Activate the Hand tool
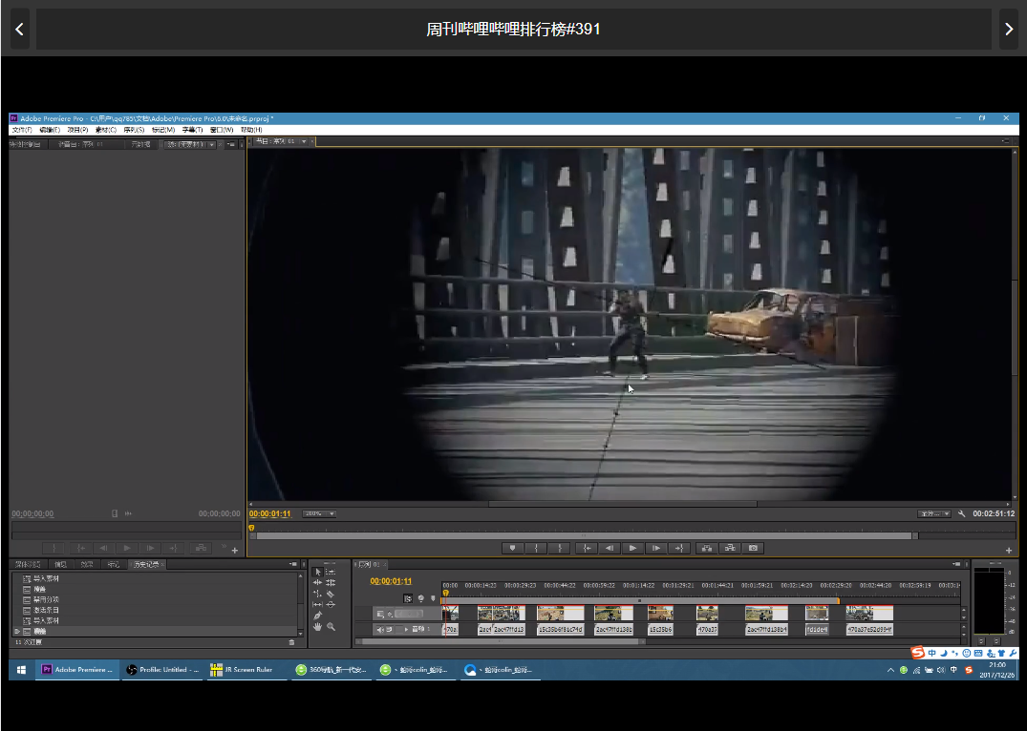Image resolution: width=1027 pixels, height=731 pixels. [318, 627]
